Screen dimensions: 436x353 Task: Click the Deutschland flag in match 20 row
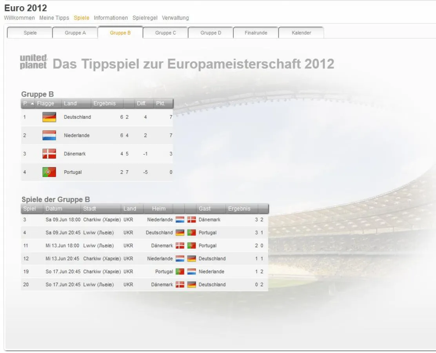point(191,284)
